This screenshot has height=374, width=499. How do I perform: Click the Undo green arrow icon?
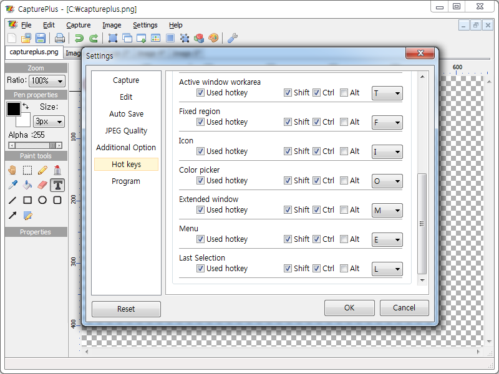79,38
